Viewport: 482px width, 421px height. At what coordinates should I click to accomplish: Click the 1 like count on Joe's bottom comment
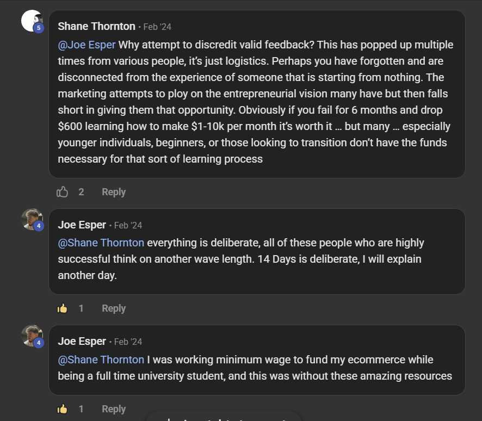click(81, 408)
